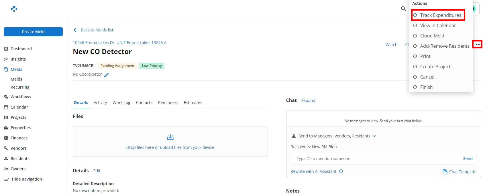Viewport: 483px width, 194px height.
Task: Click the chat message input field
Action: pyautogui.click(x=375, y=159)
